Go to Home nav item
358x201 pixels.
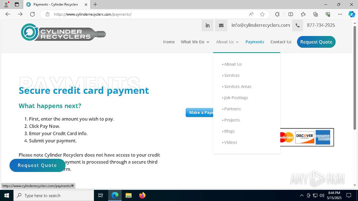tap(169, 42)
